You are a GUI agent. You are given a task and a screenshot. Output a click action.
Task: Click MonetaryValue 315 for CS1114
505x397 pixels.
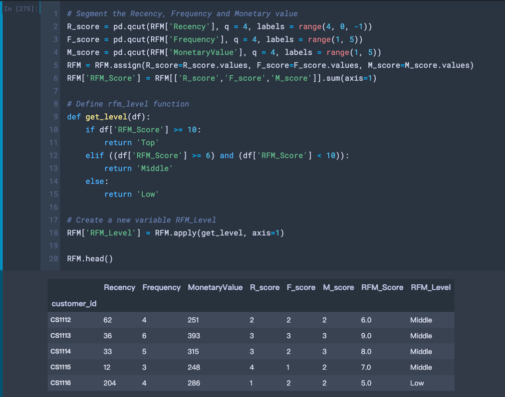pos(193,352)
